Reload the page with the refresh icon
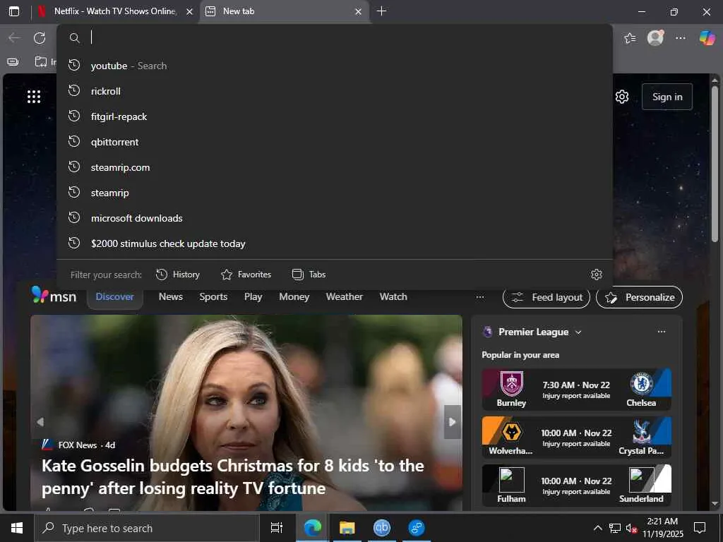The width and height of the screenshot is (723, 542). click(40, 38)
